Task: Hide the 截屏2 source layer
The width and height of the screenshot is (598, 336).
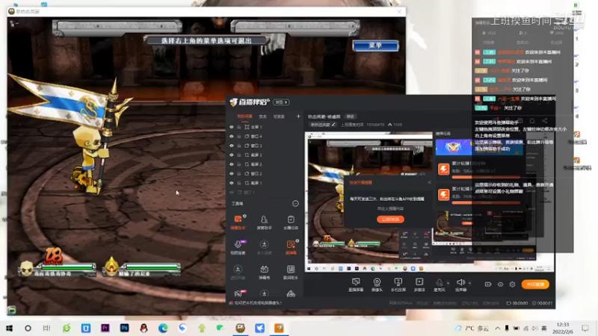Action: (232, 164)
